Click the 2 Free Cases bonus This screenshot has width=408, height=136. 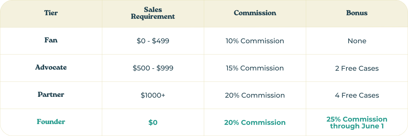(x=357, y=68)
